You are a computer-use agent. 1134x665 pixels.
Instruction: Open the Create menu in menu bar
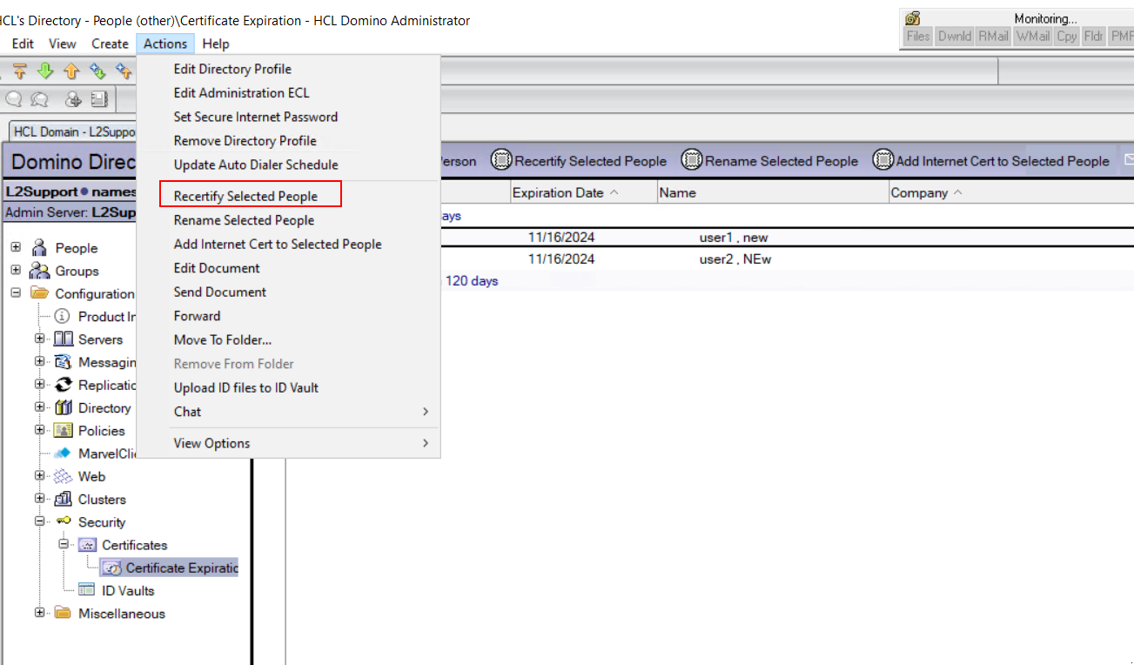click(110, 44)
